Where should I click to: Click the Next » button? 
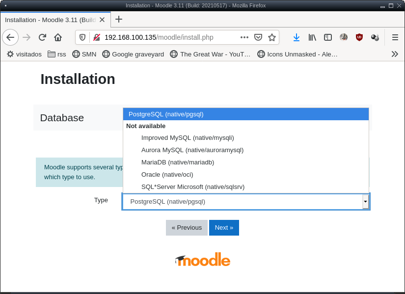224,228
